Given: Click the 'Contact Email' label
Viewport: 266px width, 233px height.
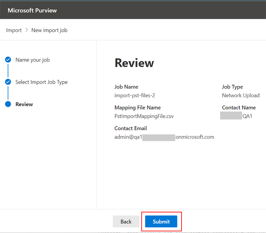Looking at the screenshot, I should [x=131, y=128].
